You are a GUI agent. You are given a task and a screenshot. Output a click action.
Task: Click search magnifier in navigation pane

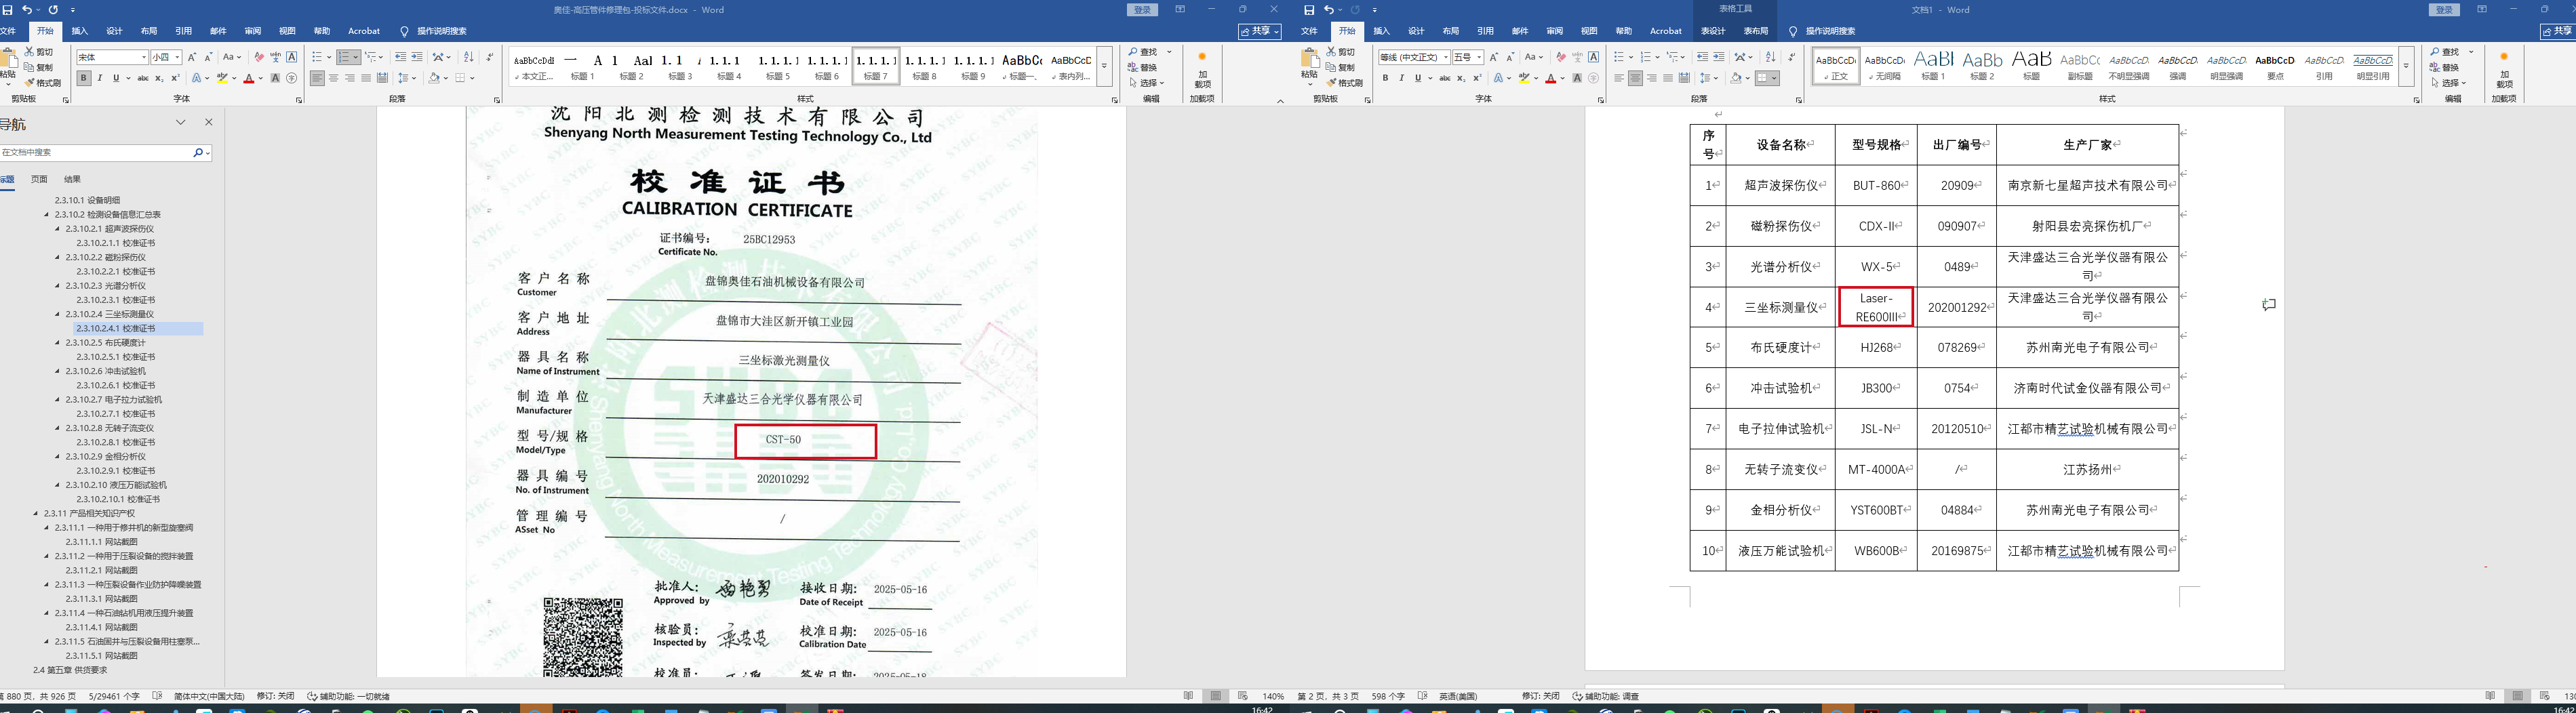click(198, 152)
